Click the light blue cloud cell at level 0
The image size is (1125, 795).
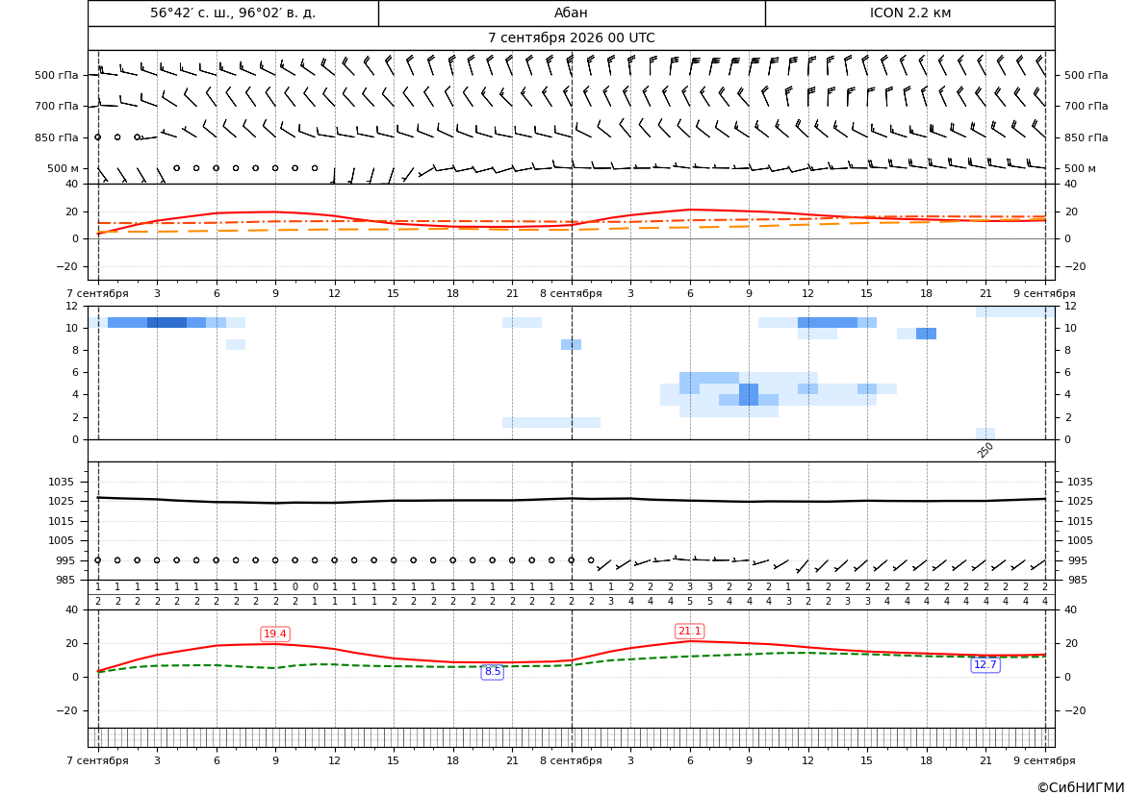[x=985, y=434]
